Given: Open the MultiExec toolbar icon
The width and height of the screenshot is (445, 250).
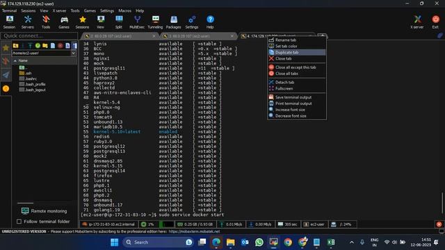Looking at the screenshot, I should (137, 22).
